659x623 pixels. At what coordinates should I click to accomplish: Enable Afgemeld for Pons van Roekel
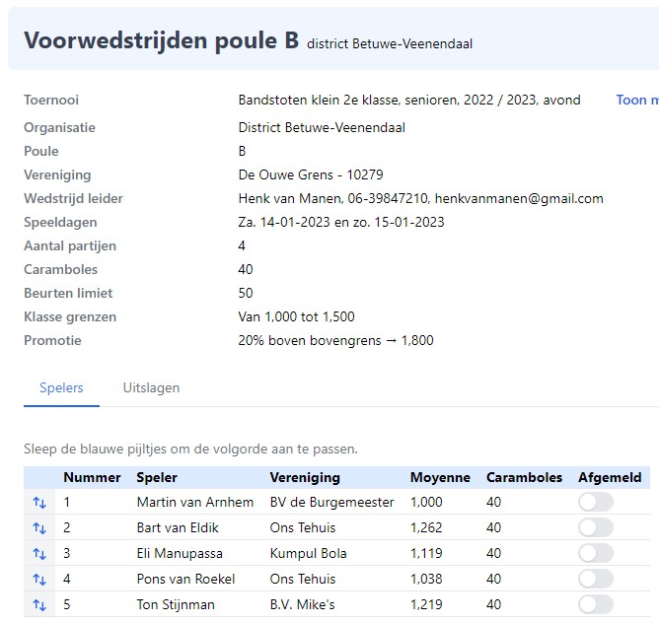pyautogui.click(x=596, y=579)
